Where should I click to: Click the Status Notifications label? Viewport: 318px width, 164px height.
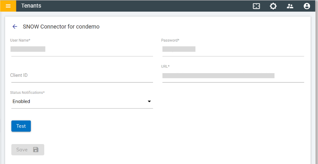[x=28, y=93]
